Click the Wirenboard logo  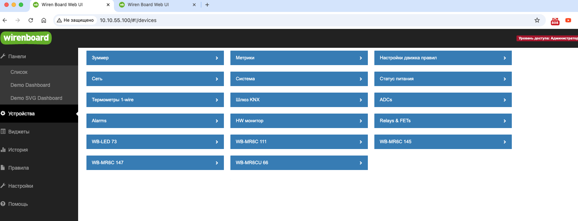[x=26, y=38]
